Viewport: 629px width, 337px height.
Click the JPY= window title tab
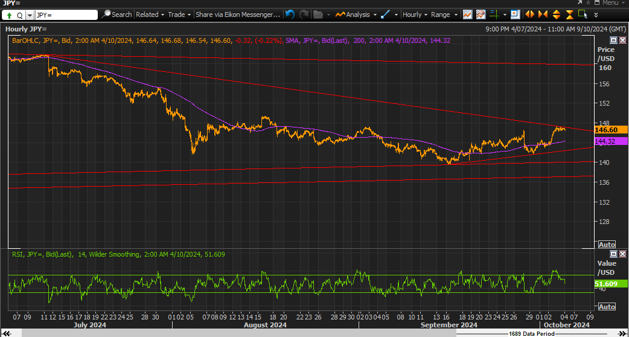11,3
